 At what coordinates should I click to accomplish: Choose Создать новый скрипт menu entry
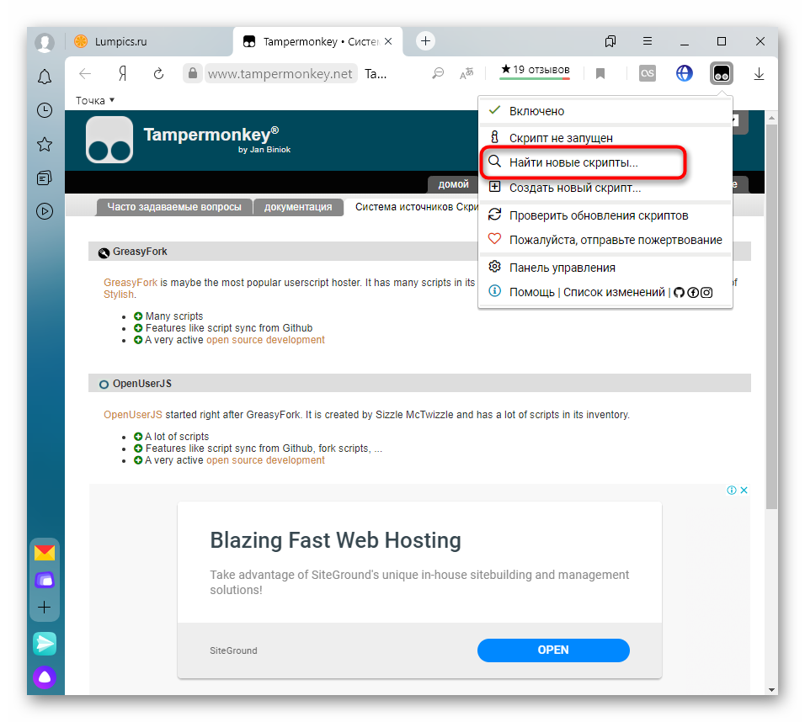[x=574, y=188]
